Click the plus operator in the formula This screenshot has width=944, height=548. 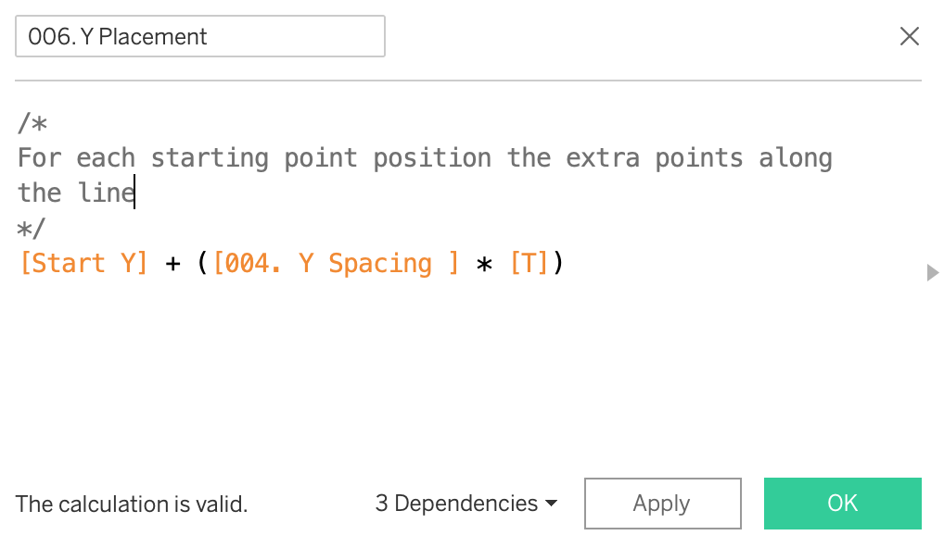coord(172,264)
